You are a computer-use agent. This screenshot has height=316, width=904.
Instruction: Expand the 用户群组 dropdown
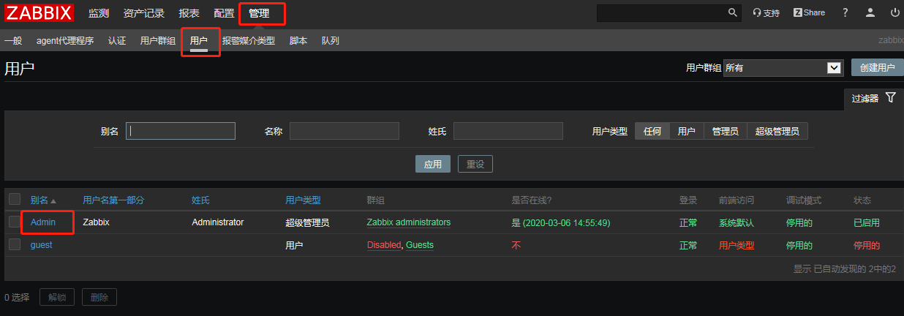[x=783, y=67]
